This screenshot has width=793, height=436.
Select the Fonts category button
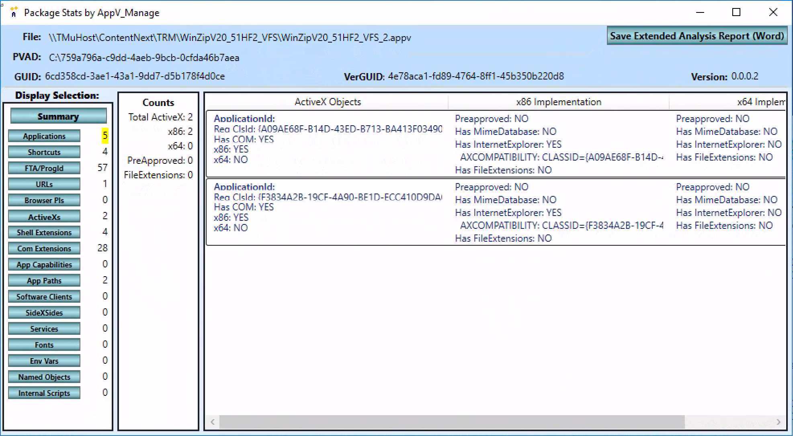click(x=44, y=345)
